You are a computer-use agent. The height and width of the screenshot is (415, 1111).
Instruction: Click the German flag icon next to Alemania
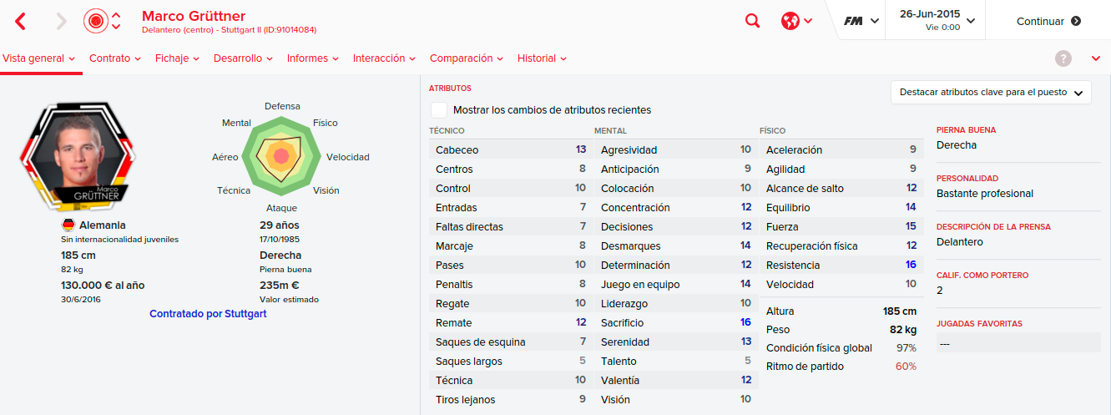(68, 225)
